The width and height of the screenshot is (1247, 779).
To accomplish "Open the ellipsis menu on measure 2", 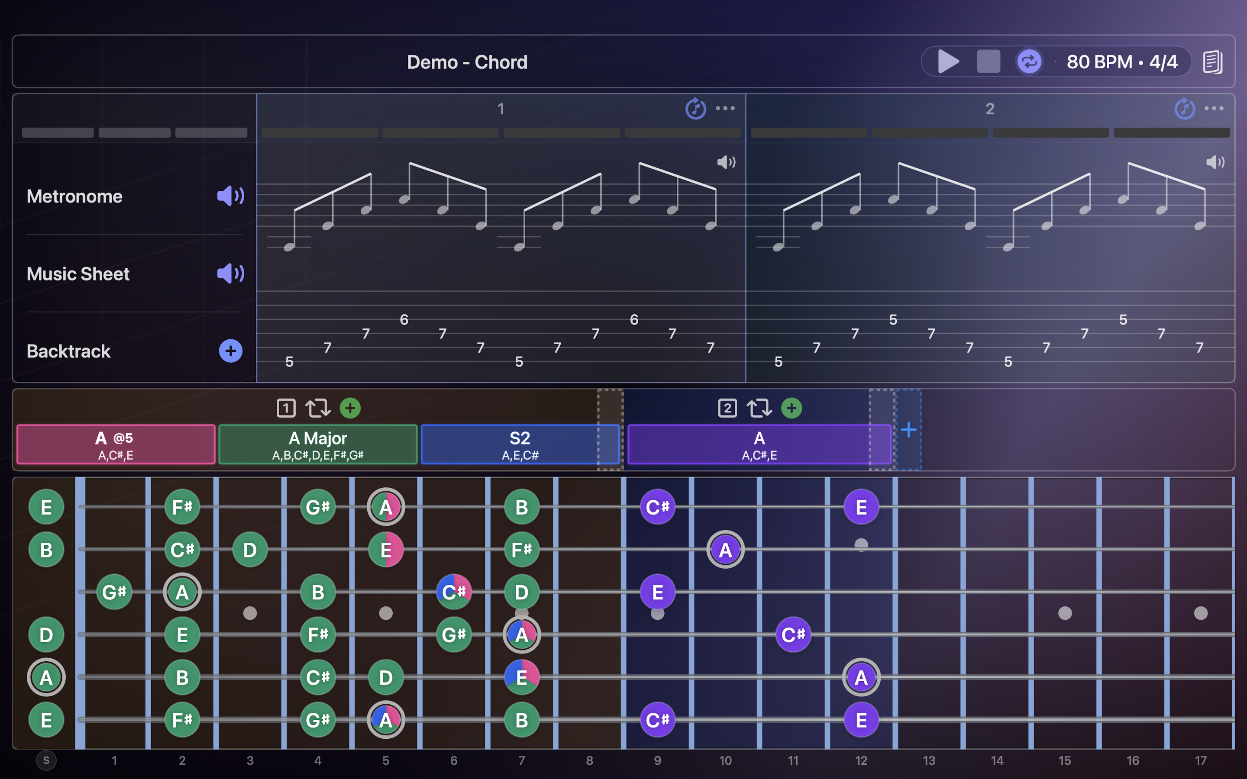I will click(x=1215, y=109).
